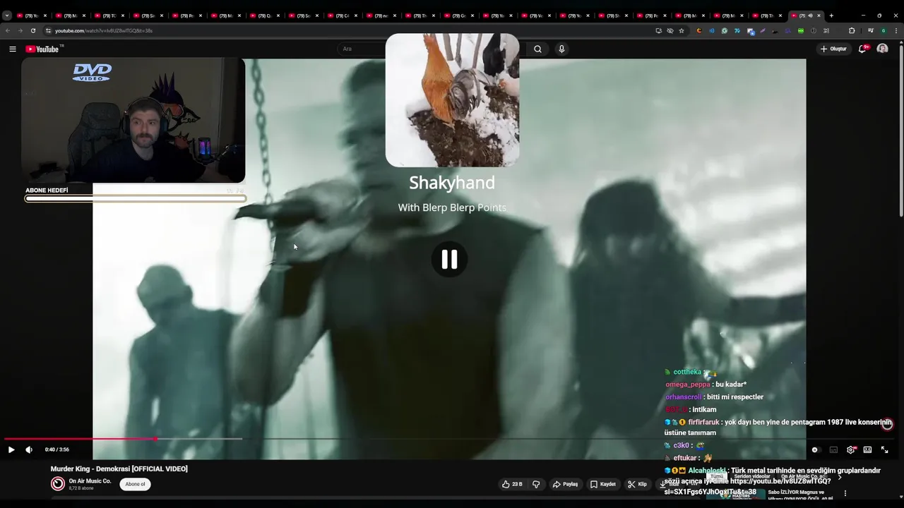904x508 pixels.
Task: Open the Oluştur create menu
Action: [x=833, y=49]
